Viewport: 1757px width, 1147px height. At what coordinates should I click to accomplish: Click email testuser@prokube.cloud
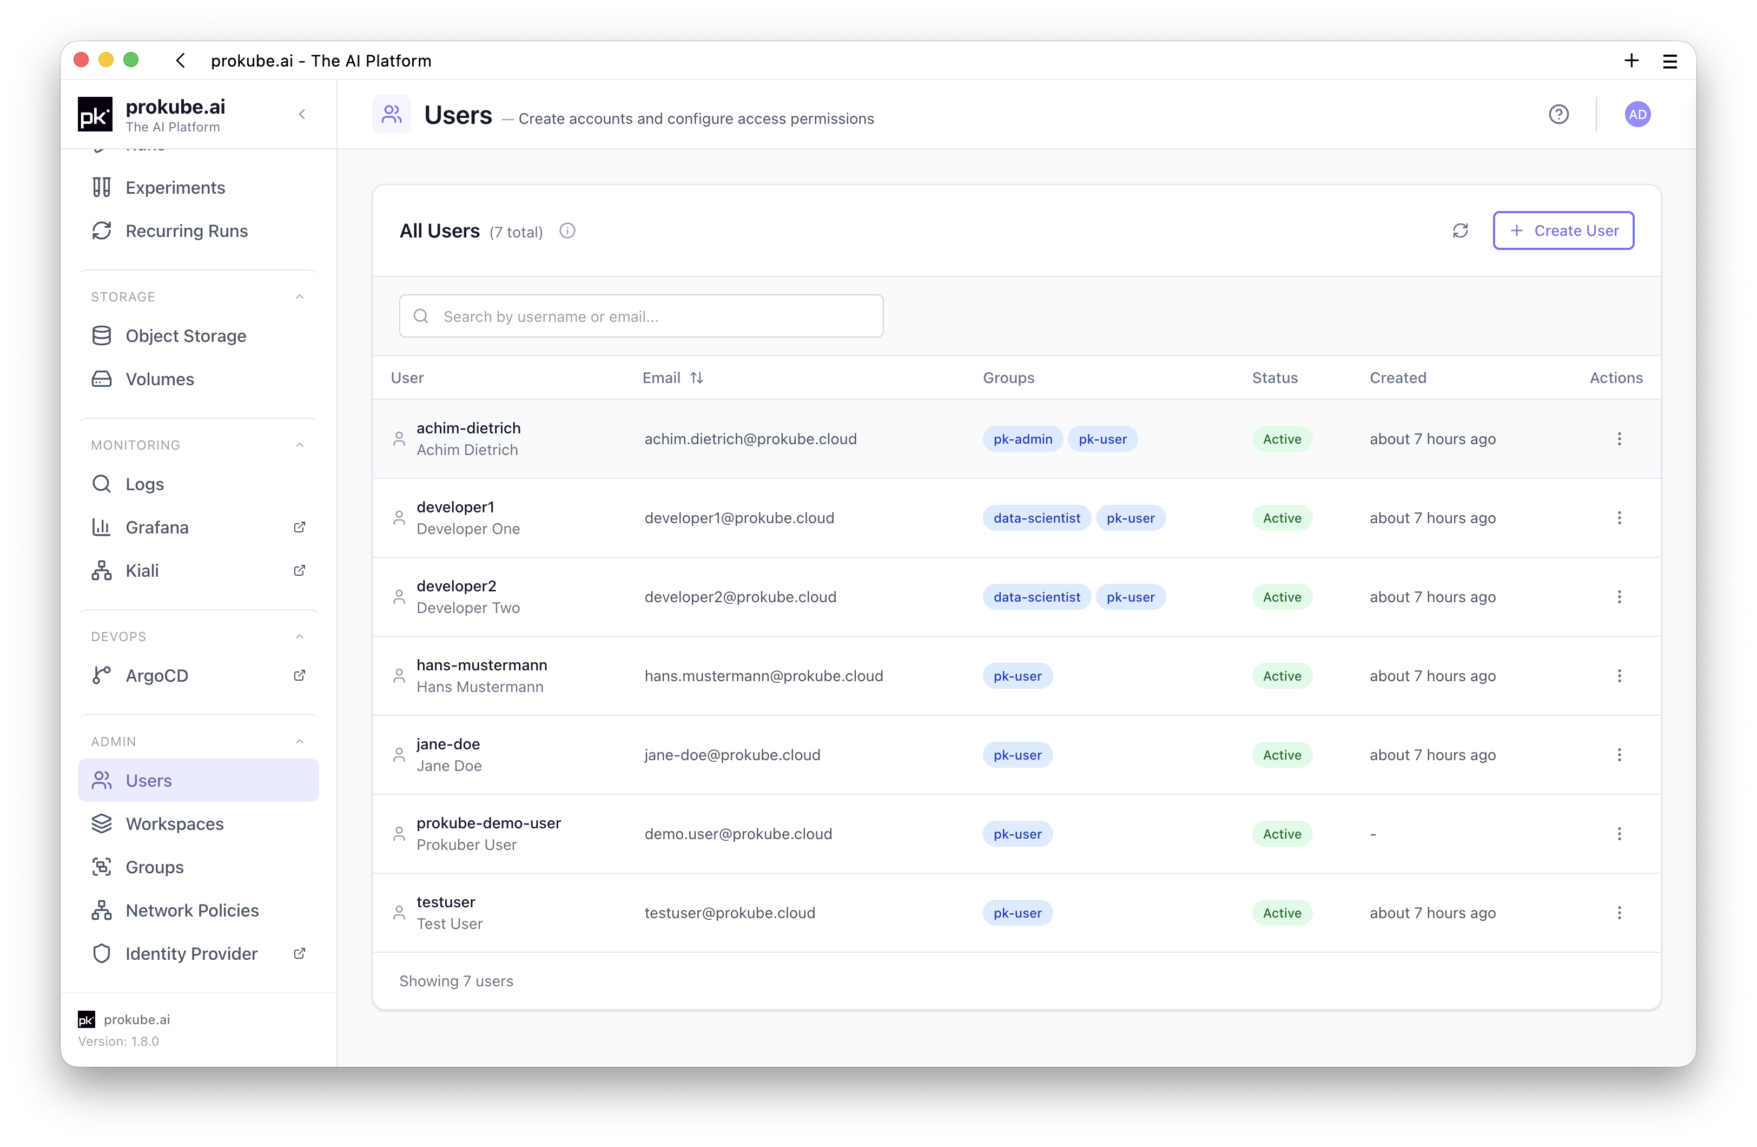click(729, 913)
